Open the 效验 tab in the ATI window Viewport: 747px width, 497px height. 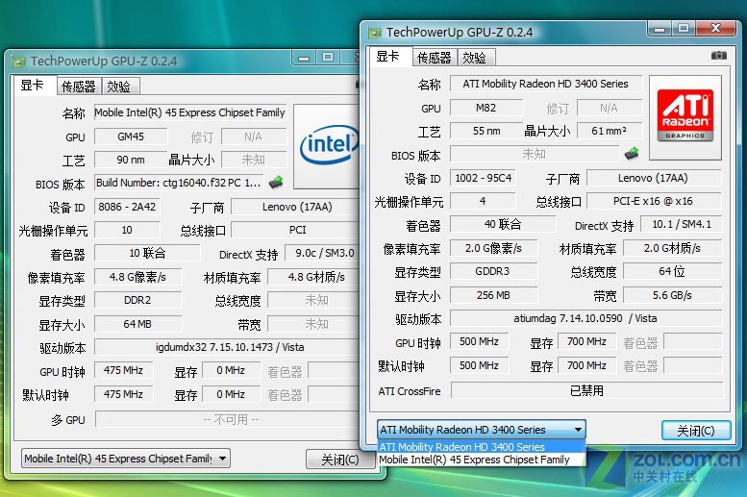(x=475, y=58)
